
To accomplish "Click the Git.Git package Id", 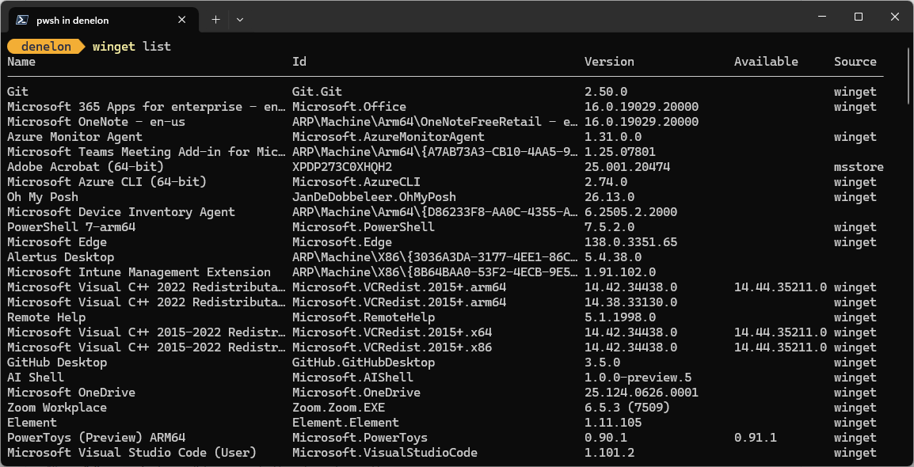I will [x=317, y=92].
